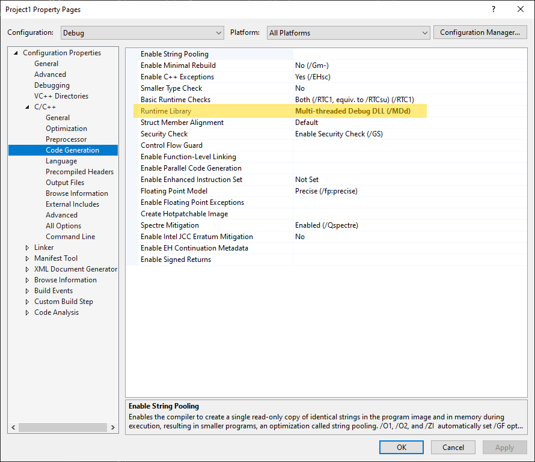Click the OK button
The image size is (535, 462).
point(401,447)
